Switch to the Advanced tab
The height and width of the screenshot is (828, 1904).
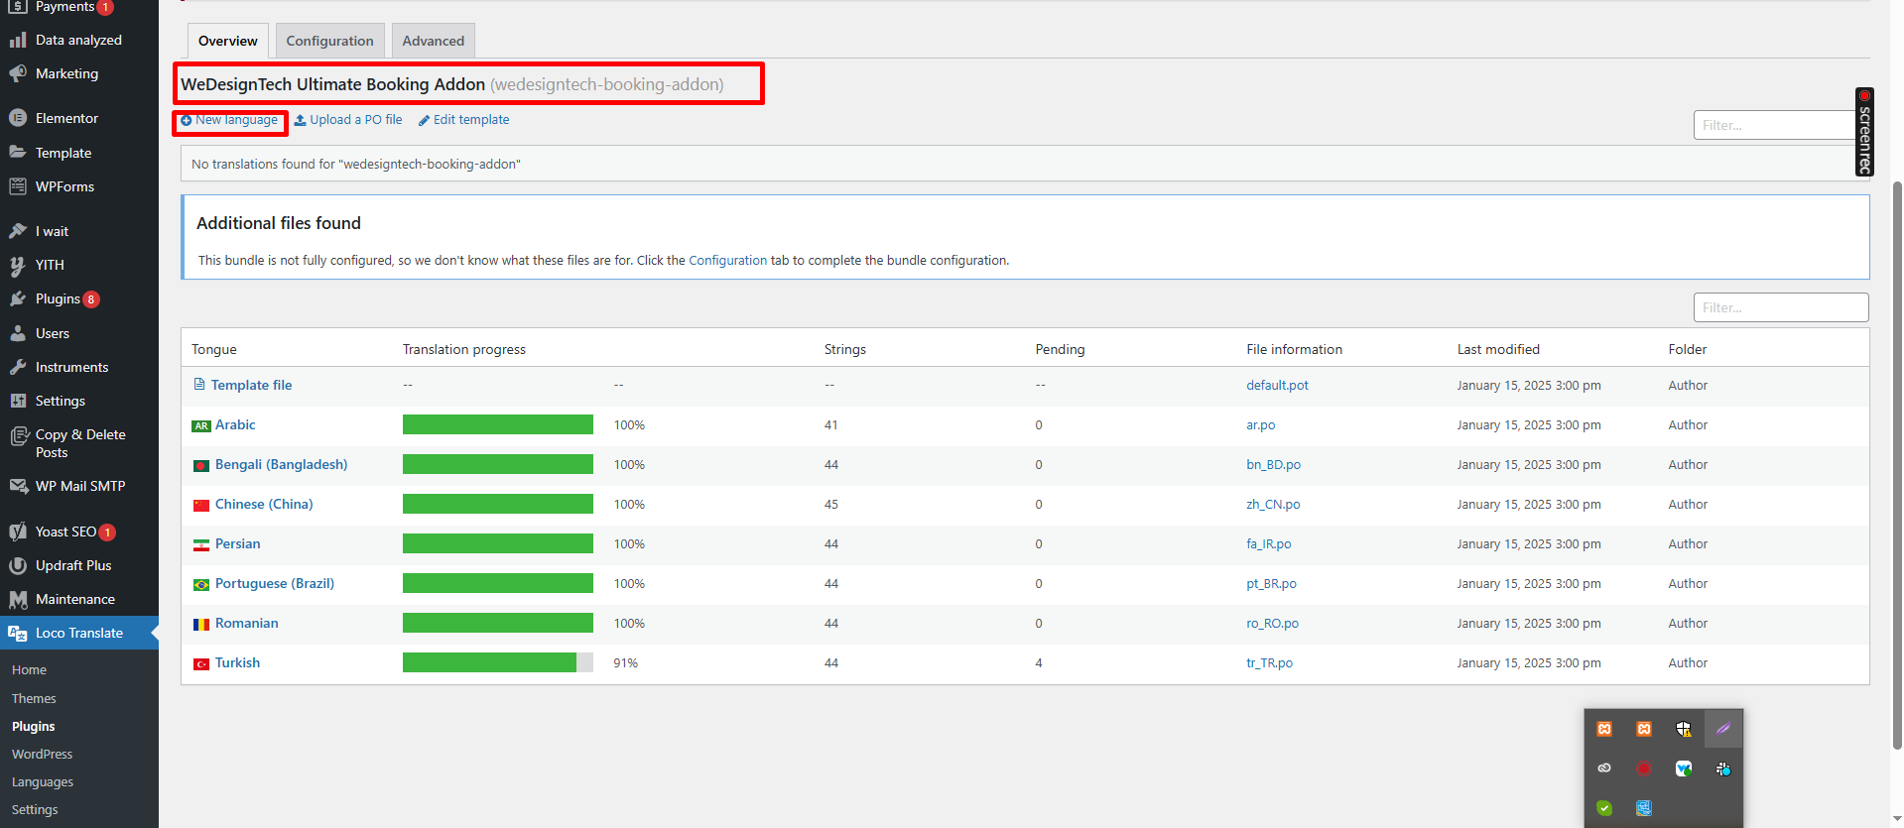point(434,41)
